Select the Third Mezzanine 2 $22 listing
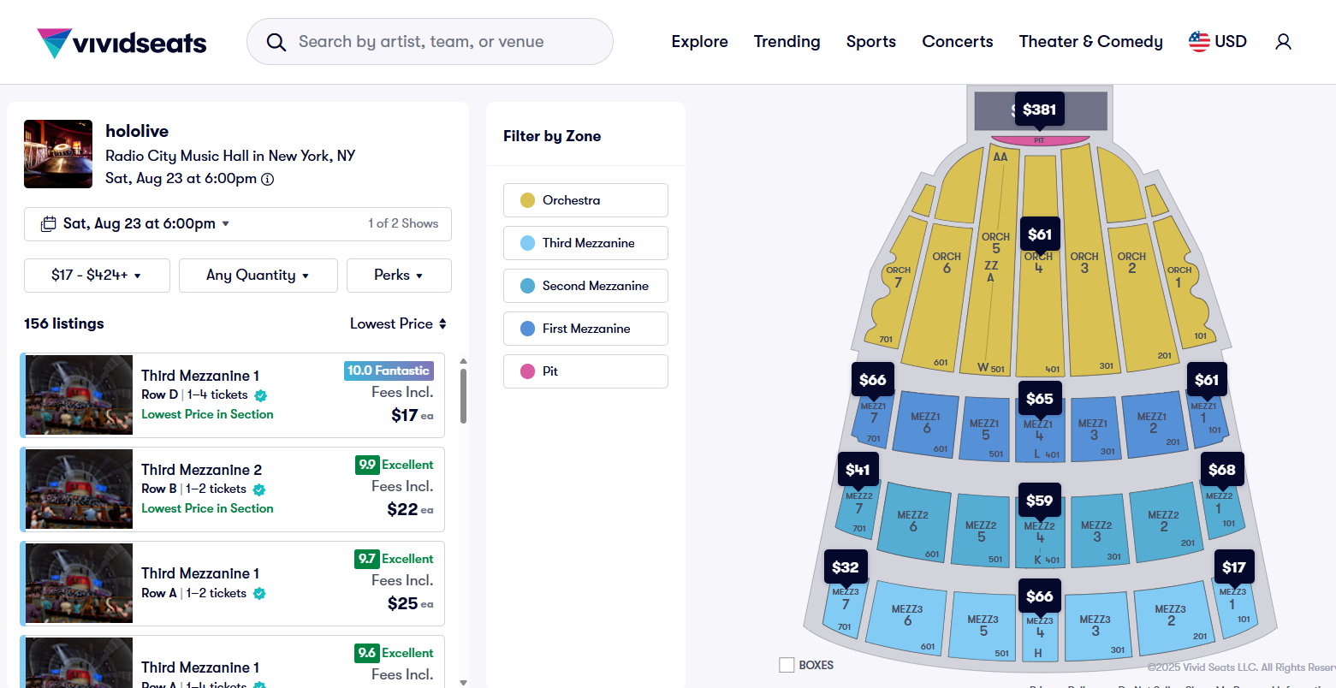Screen dimensions: 1336x688 [232, 489]
